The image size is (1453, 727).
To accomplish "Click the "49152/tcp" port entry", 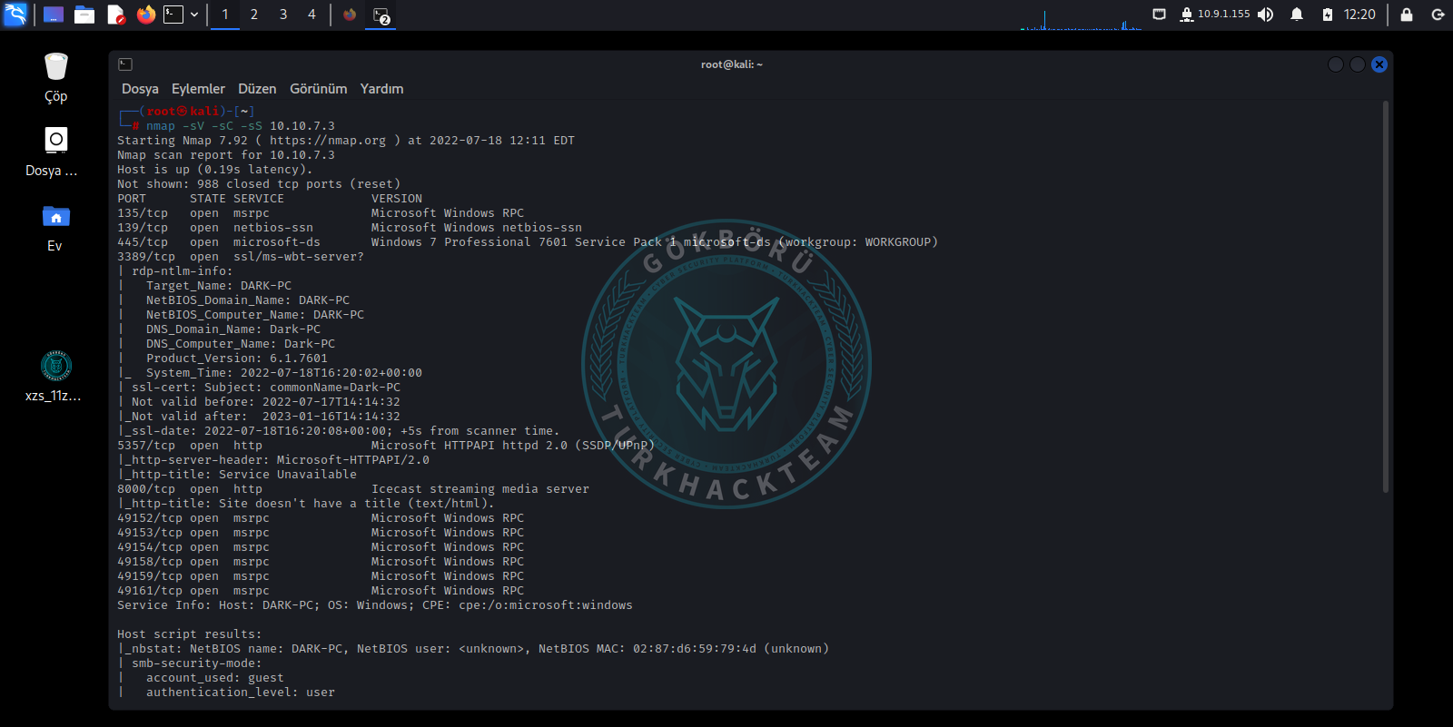I will pyautogui.click(x=150, y=518).
